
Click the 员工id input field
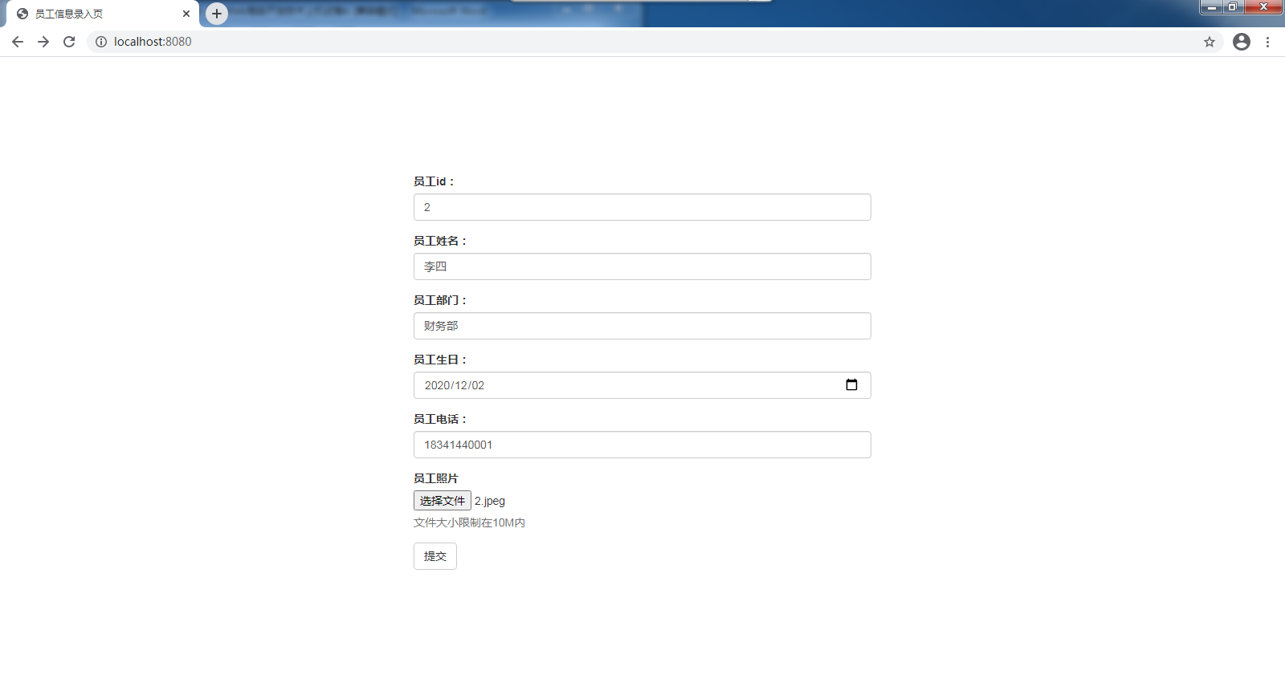[x=642, y=207]
